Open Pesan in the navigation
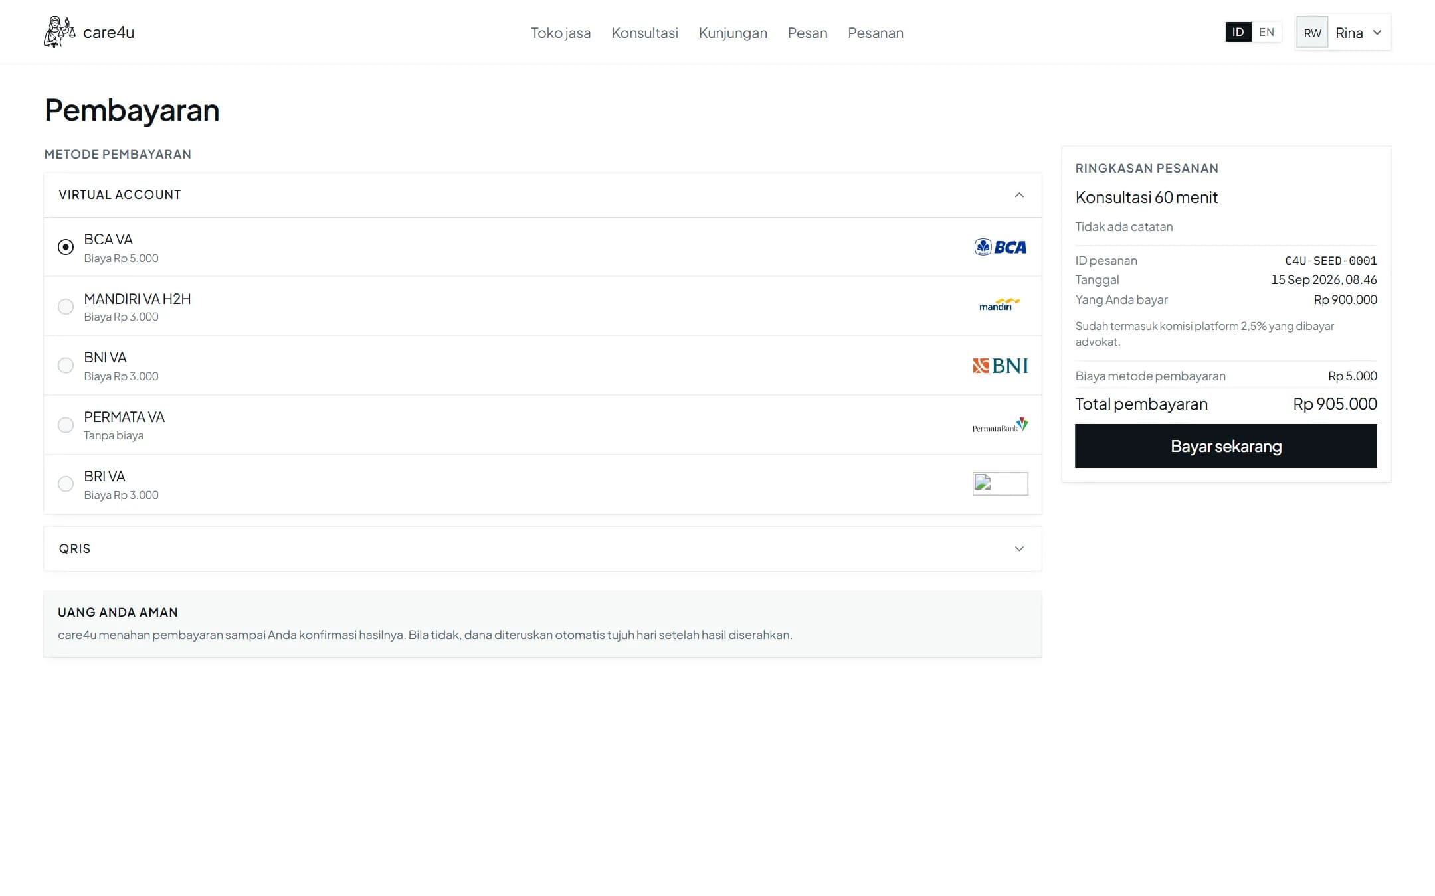The width and height of the screenshot is (1435, 896). point(807,33)
